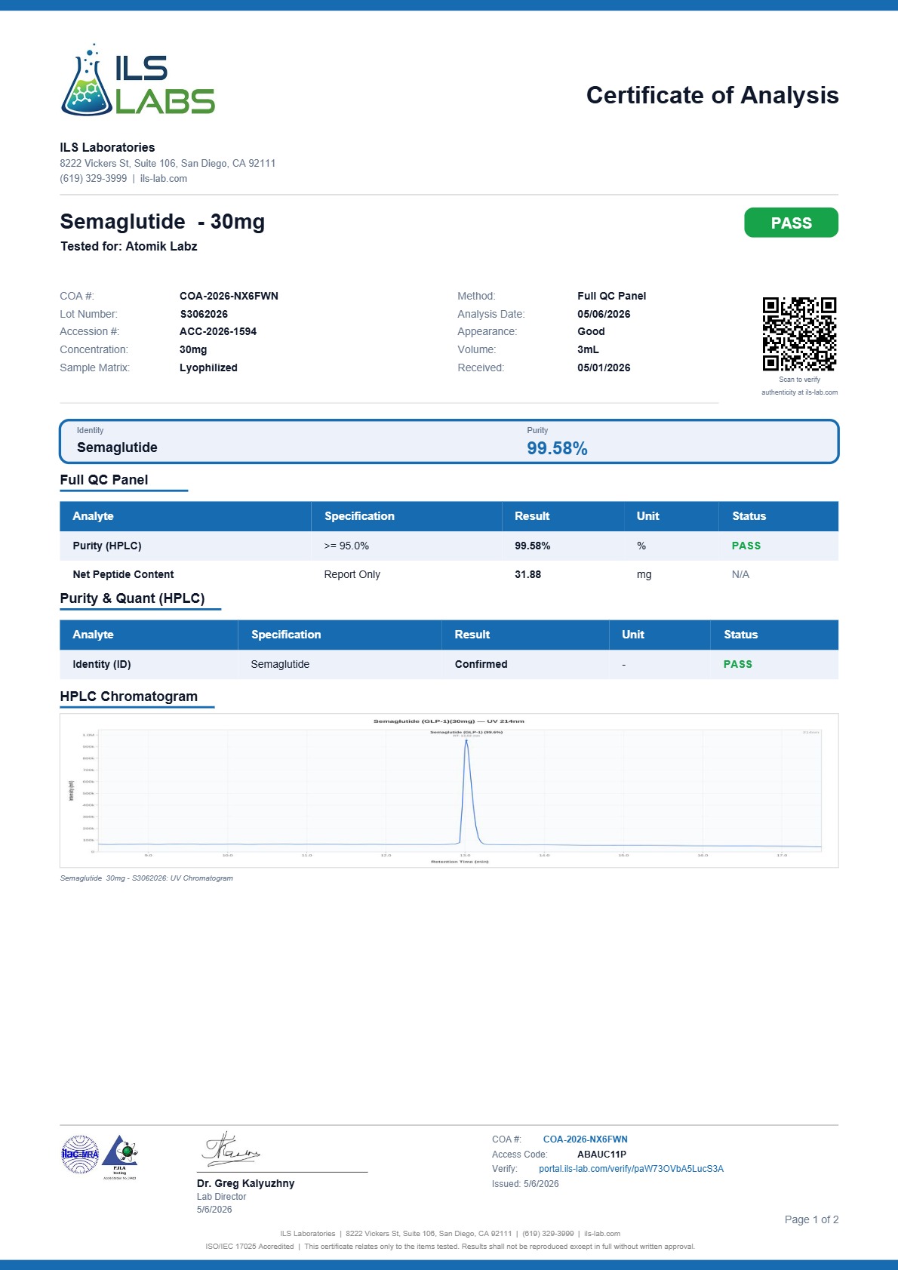Viewport: 898px width, 1270px height.
Task: Click the chromatogram caption below the plot
Action: coord(146,878)
